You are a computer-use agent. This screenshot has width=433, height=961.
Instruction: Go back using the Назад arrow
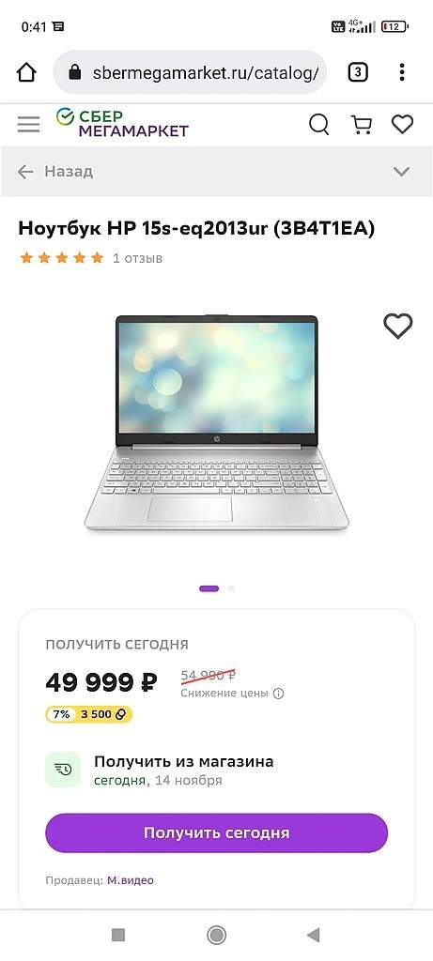pos(25,172)
